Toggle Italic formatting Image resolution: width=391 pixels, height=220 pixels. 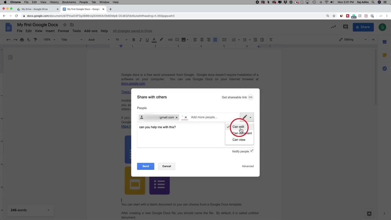click(141, 40)
